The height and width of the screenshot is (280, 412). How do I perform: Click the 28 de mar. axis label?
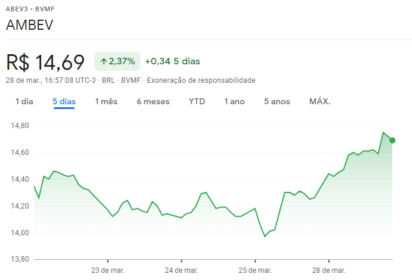point(329,270)
